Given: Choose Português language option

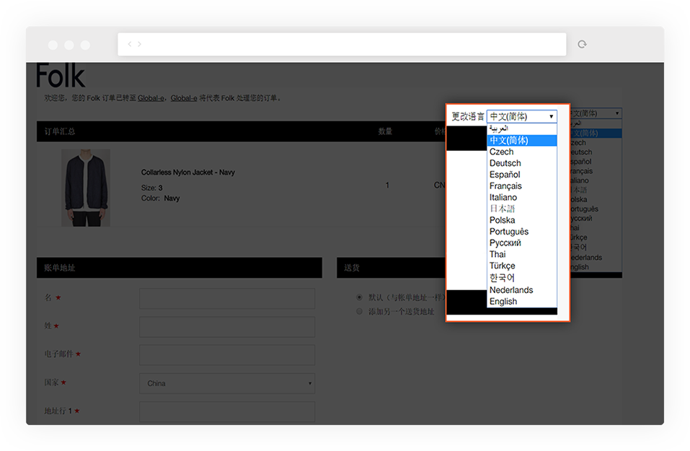Looking at the screenshot, I should click(x=522, y=232).
